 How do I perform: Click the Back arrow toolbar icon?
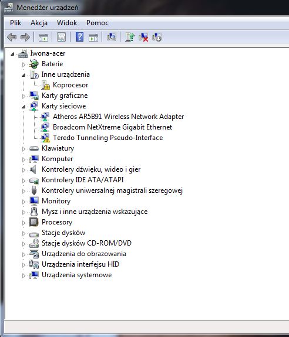point(12,37)
